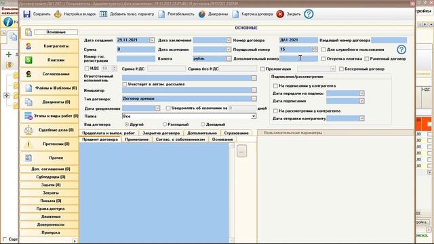Image resolution: width=434 pixels, height=244 pixels.
Task: Open the Доверенности section
Action: [x=51, y=225]
